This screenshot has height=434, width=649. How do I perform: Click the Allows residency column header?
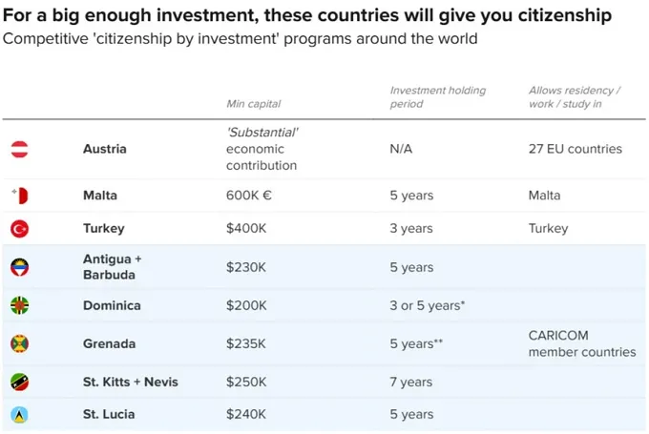click(575, 97)
